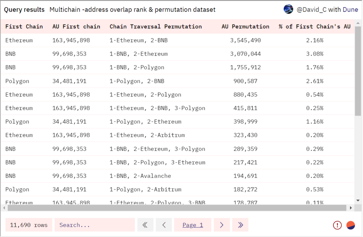The width and height of the screenshot is (363, 237).
Task: Open David_C's profile avatar
Action: pyautogui.click(x=288, y=9)
